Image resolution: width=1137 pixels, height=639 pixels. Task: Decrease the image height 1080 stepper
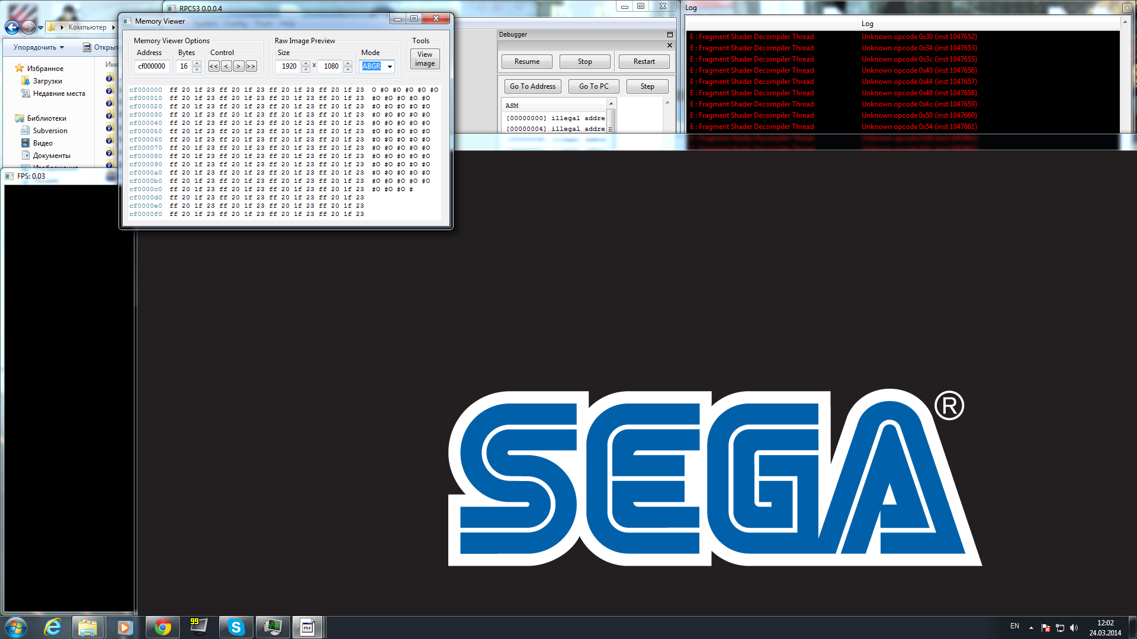click(x=348, y=69)
